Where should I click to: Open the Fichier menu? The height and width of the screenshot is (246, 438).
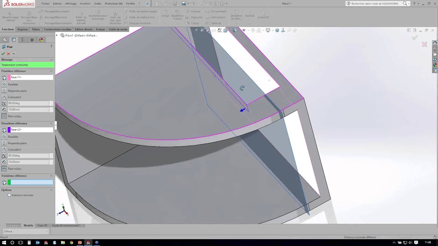point(46,3)
